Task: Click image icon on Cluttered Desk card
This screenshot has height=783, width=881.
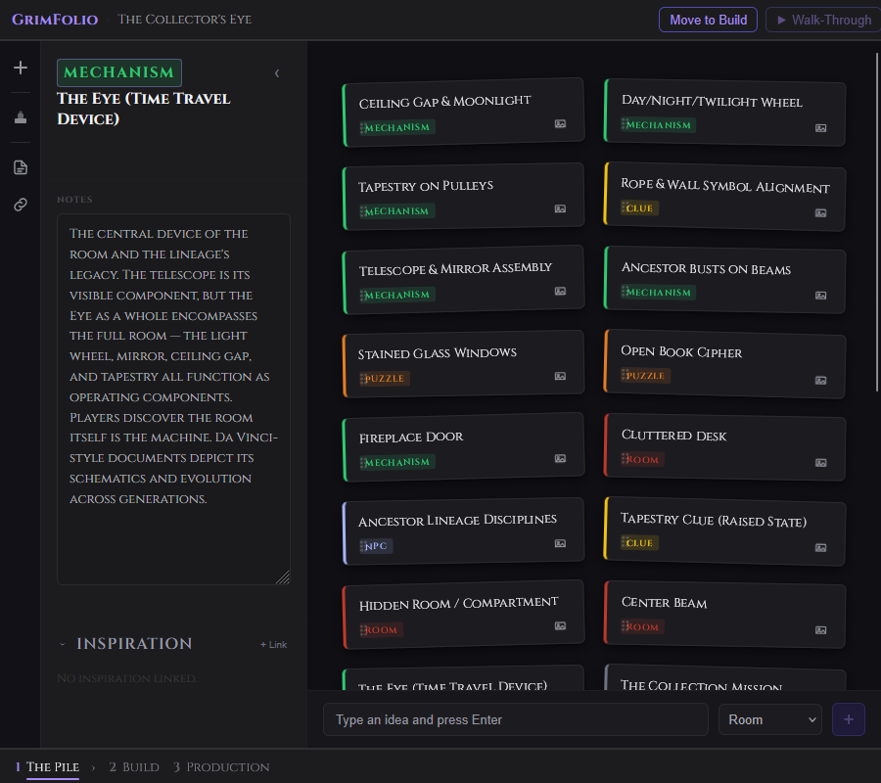Action: click(821, 463)
